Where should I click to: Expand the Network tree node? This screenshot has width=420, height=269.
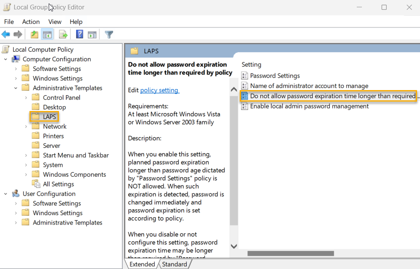[27, 126]
